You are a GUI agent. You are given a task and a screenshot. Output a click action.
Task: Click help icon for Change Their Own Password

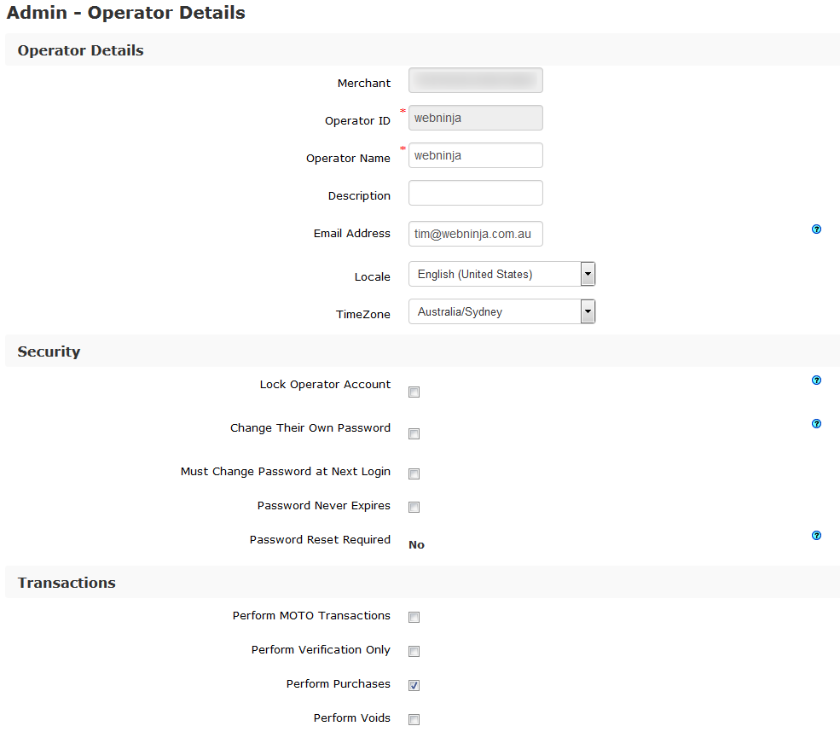[816, 424]
